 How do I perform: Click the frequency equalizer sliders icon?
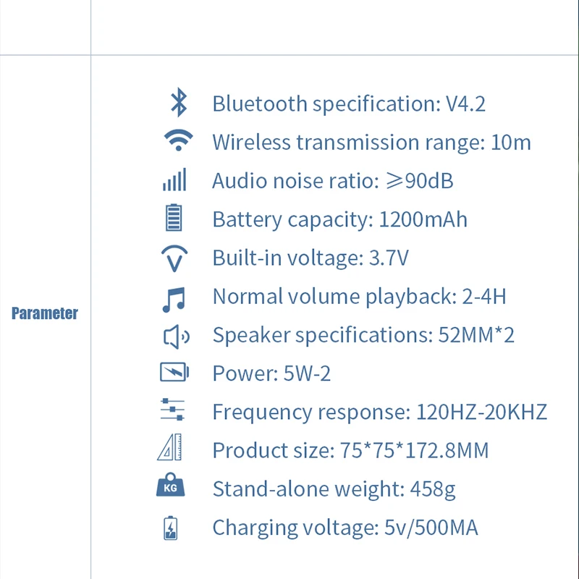click(173, 410)
